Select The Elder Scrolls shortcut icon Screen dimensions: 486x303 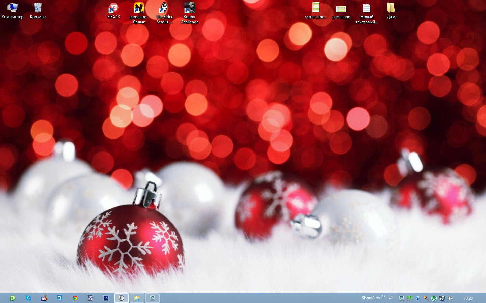coord(164,8)
